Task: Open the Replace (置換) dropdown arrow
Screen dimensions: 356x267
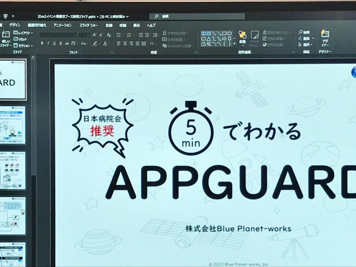Action: [313, 38]
